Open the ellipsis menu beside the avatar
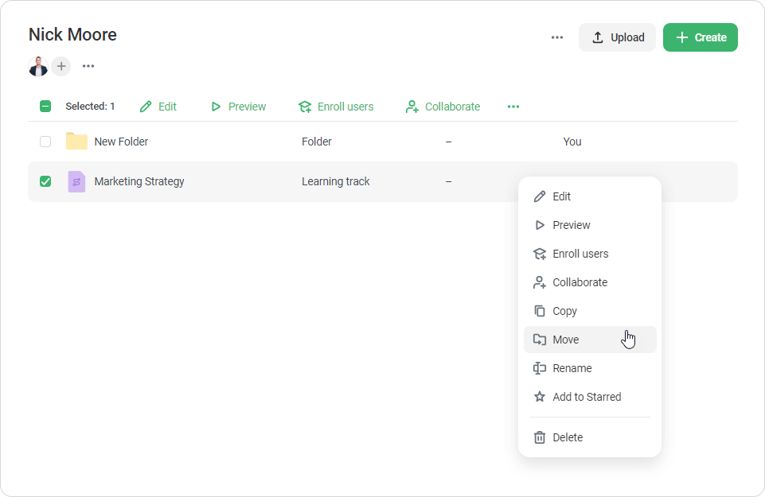Screen dimensions: 765x497 coord(88,66)
